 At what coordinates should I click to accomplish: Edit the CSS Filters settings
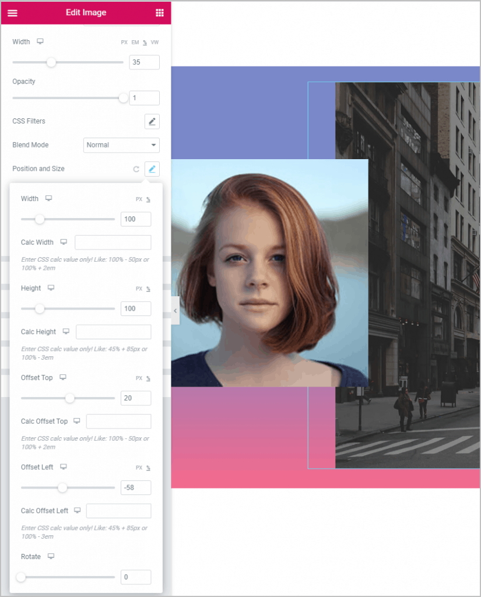pos(152,121)
